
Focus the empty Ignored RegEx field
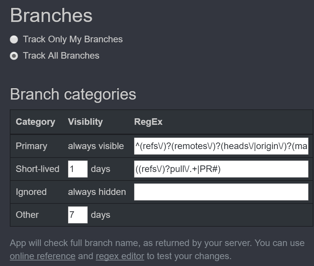point(221,192)
